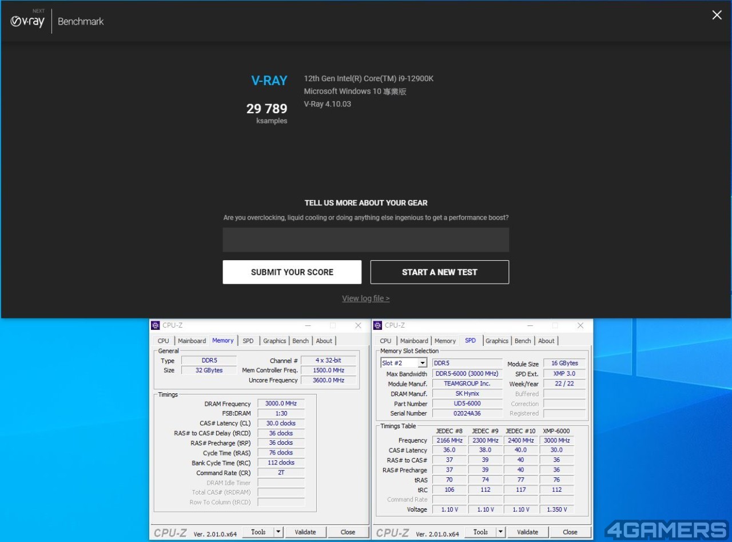
Task: Click Mem Controller Freq. value 1500.0 MHz
Action: tap(329, 370)
